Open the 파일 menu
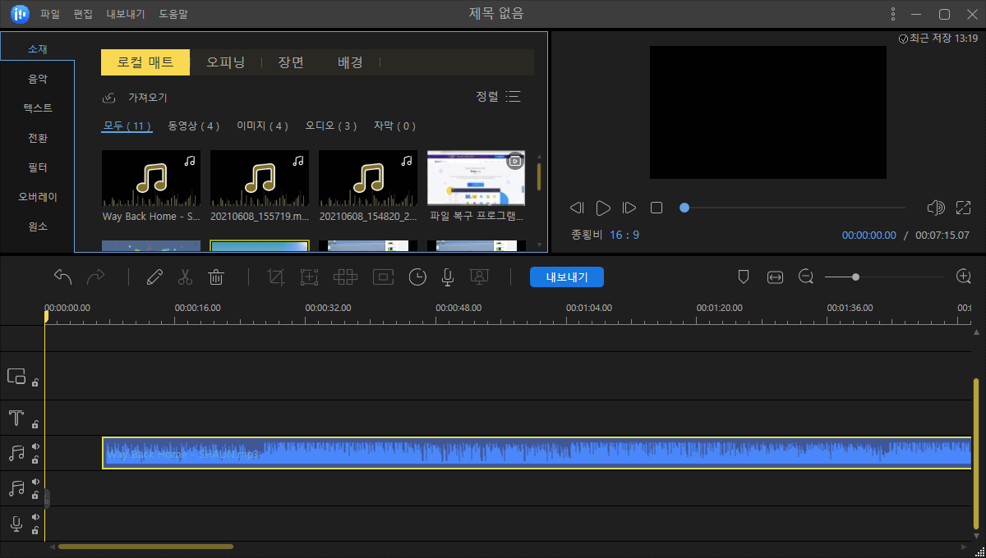The width and height of the screenshot is (986, 558). 49,13
